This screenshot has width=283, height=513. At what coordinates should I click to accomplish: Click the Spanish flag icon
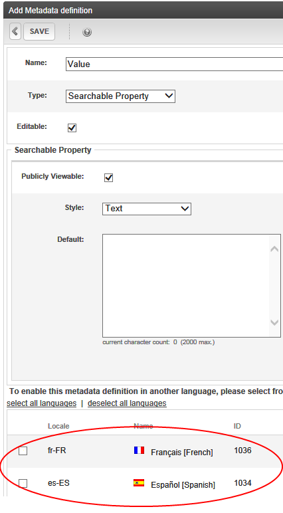(139, 483)
